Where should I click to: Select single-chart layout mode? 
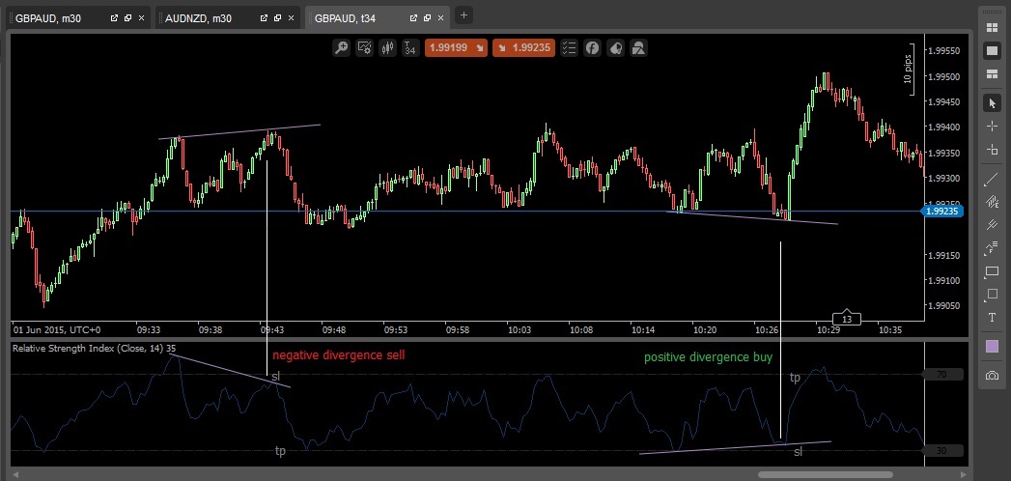993,51
